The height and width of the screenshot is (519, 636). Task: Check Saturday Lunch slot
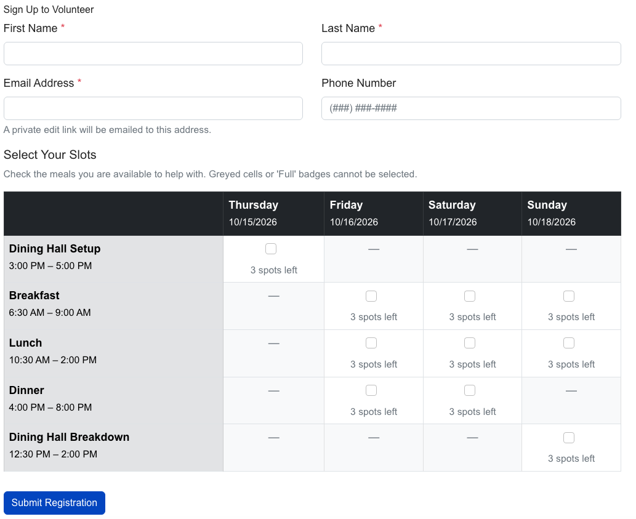[x=470, y=343]
